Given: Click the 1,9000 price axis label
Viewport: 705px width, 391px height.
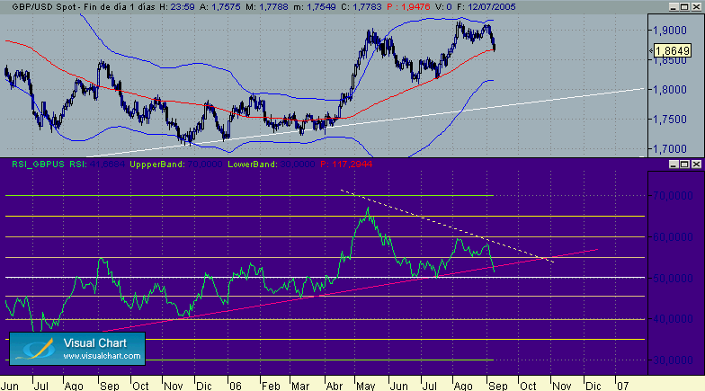Looking at the screenshot, I should (670, 31).
